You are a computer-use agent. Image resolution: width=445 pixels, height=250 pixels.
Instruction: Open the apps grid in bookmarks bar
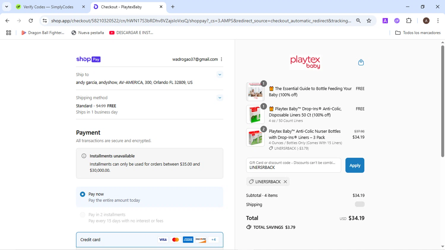pyautogui.click(x=9, y=33)
